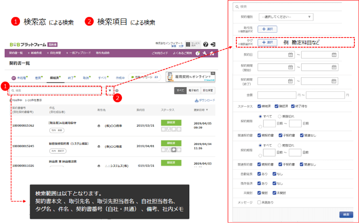
Task: Open the 契約種別 dropdown
Action: tap(286, 17)
